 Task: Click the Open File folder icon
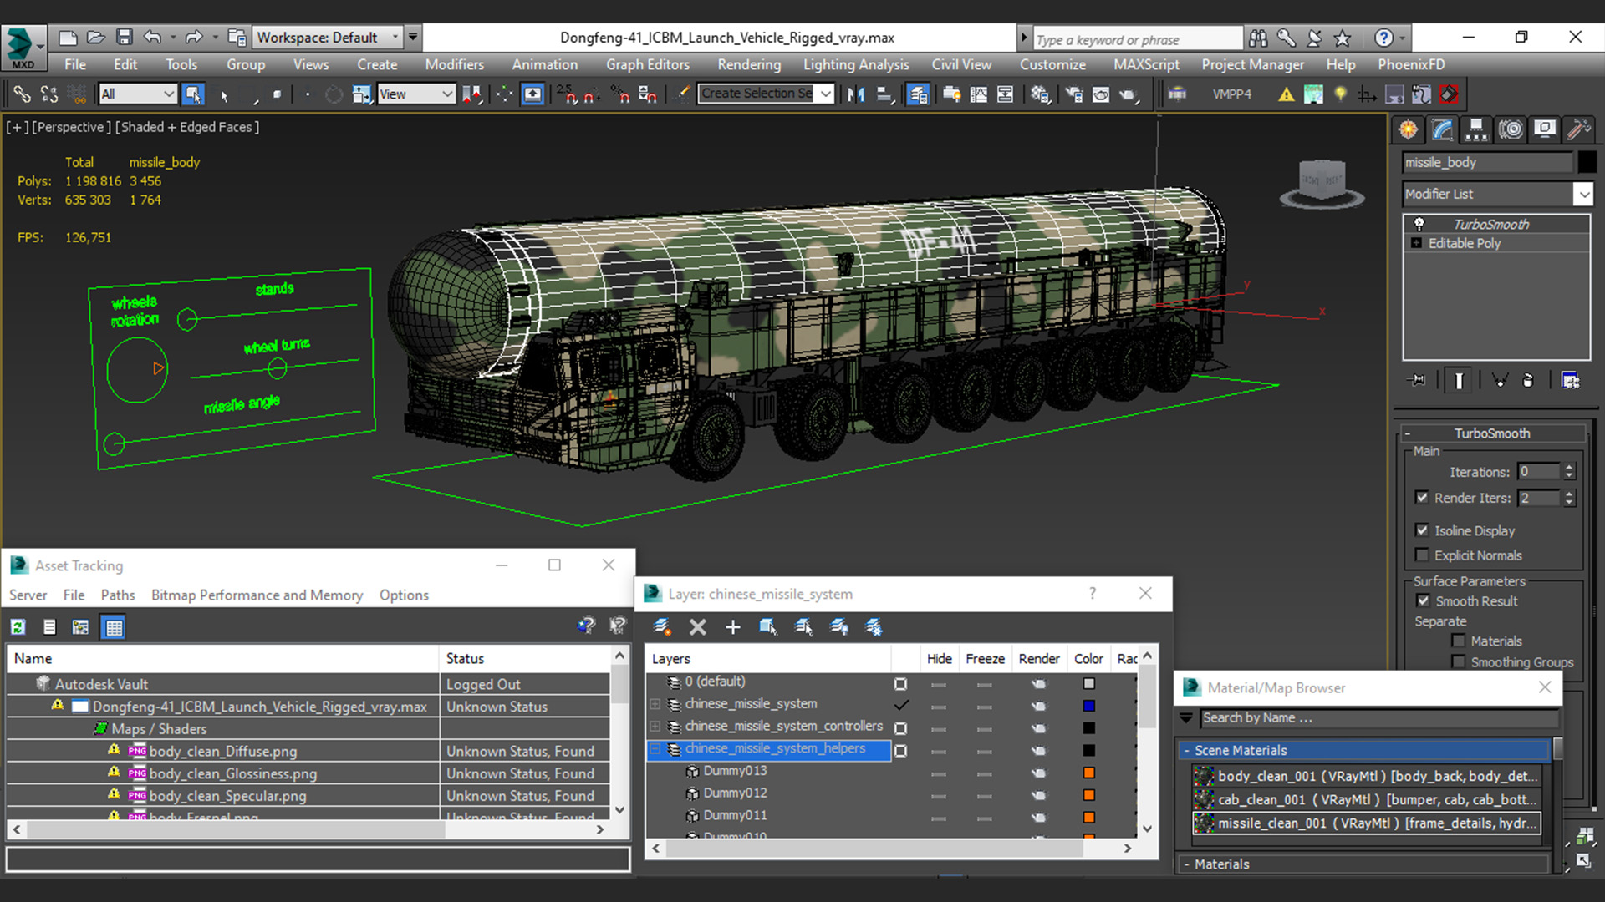coord(96,38)
